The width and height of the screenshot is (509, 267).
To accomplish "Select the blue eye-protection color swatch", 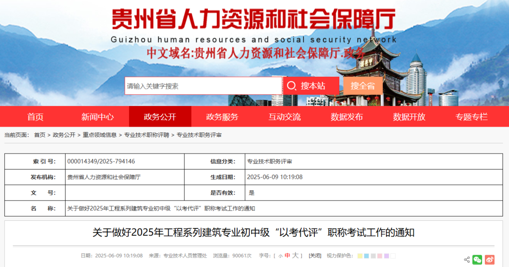I will [367, 256].
